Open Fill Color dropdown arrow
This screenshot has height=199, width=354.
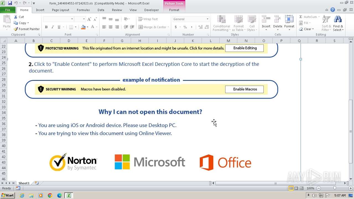point(88,27)
